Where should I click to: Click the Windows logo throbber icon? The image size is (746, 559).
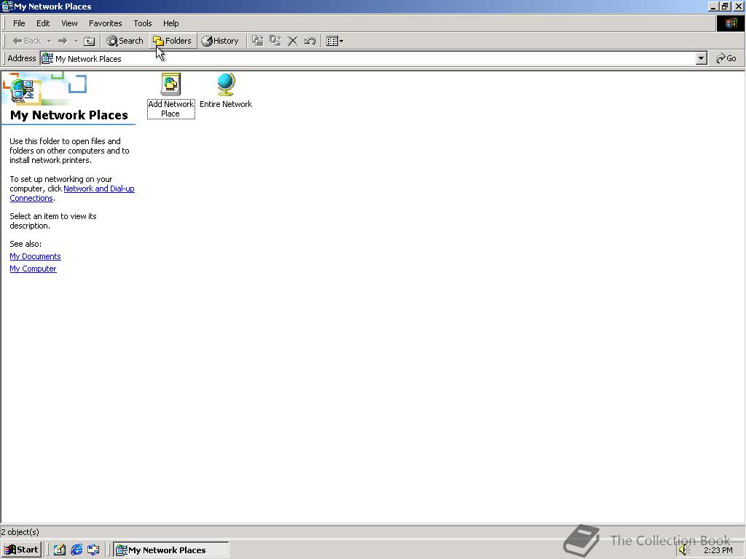[x=730, y=23]
